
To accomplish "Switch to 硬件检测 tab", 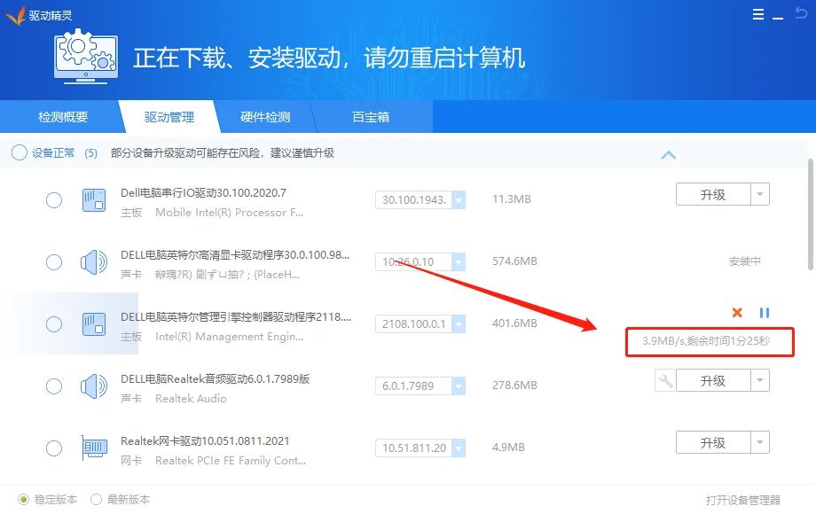I will [x=265, y=117].
